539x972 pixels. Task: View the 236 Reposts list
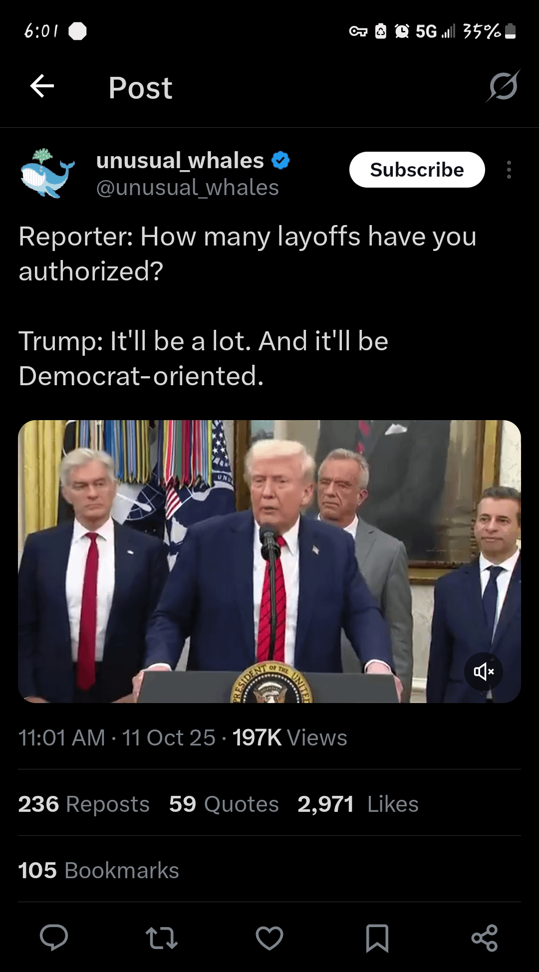coord(84,804)
